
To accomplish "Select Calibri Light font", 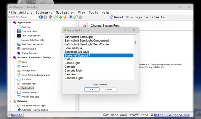I will pos(99,63).
